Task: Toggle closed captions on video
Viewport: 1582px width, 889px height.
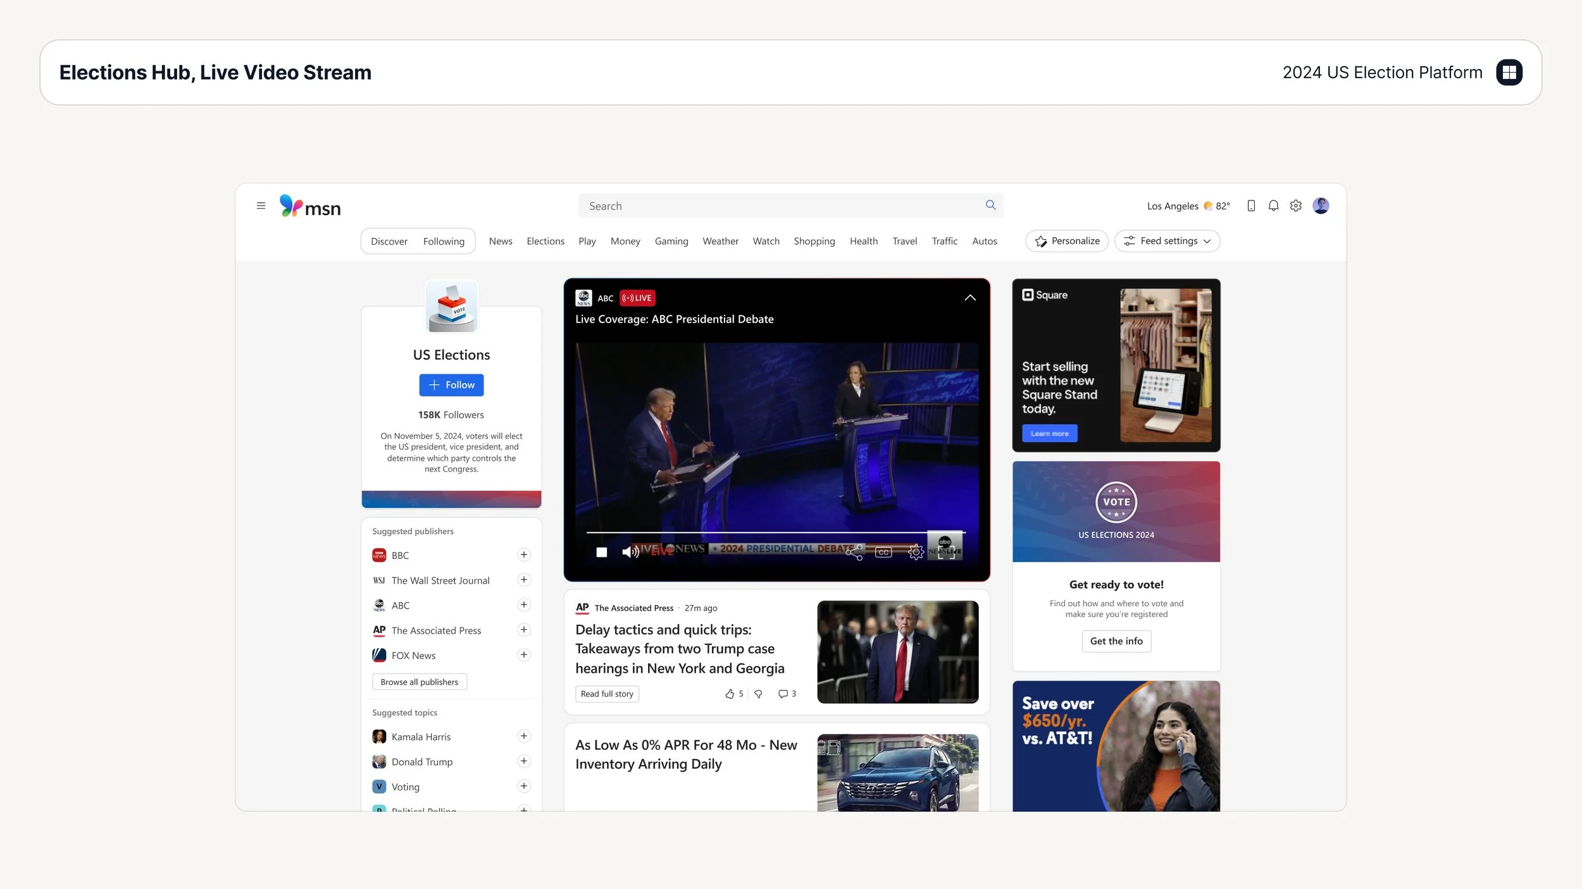Action: [x=883, y=552]
